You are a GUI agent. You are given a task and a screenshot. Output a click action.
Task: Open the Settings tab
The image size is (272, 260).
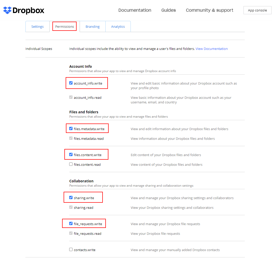pyautogui.click(x=37, y=26)
